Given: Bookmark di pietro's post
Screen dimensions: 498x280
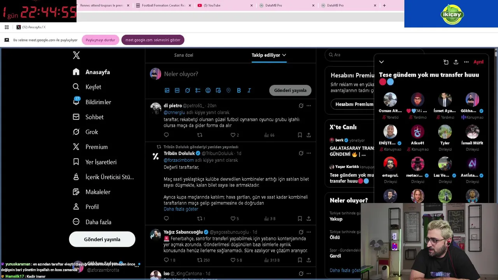Looking at the screenshot, I should coord(300,135).
